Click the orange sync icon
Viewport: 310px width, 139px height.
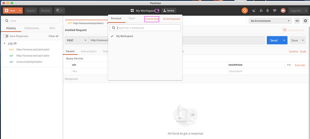(245, 11)
